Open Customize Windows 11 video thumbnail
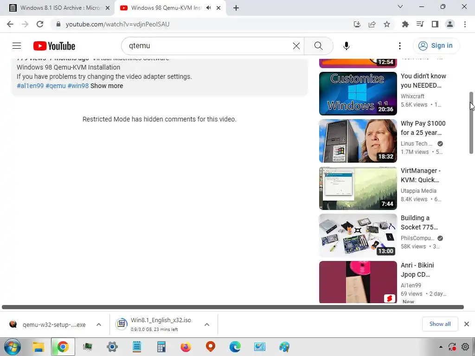This screenshot has height=356, width=475. click(x=358, y=94)
